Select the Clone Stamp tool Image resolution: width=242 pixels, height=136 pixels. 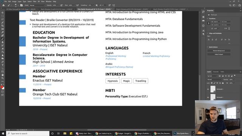[3, 42]
